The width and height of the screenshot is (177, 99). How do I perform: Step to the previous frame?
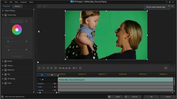click(x=48, y=68)
